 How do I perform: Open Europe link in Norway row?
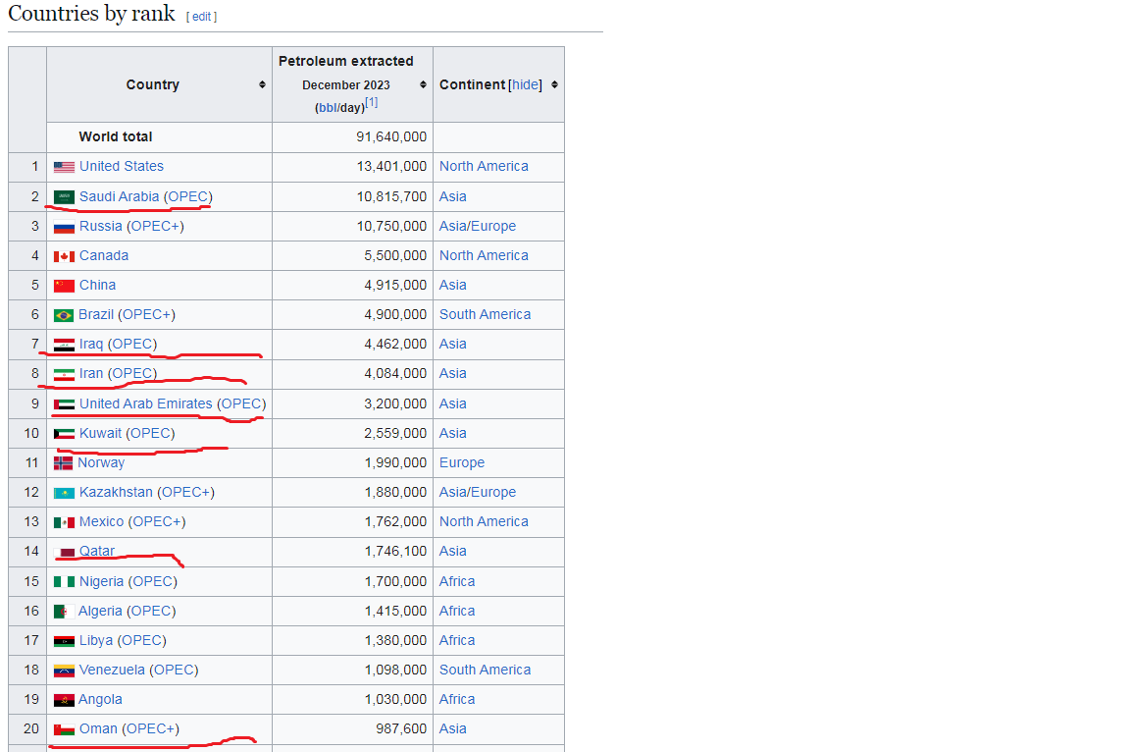coord(462,462)
